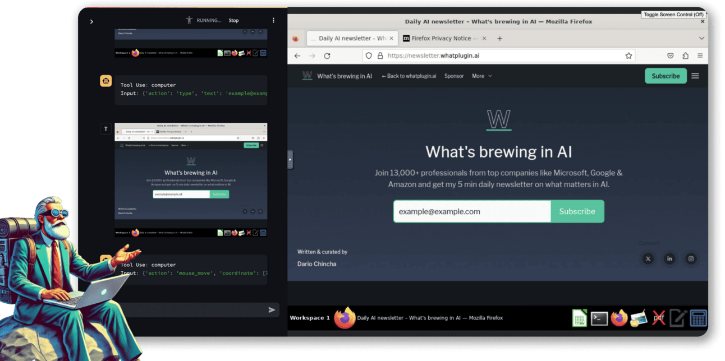
Task: Expand the sidebar using the top-left chevron
Action: pyautogui.click(x=91, y=21)
